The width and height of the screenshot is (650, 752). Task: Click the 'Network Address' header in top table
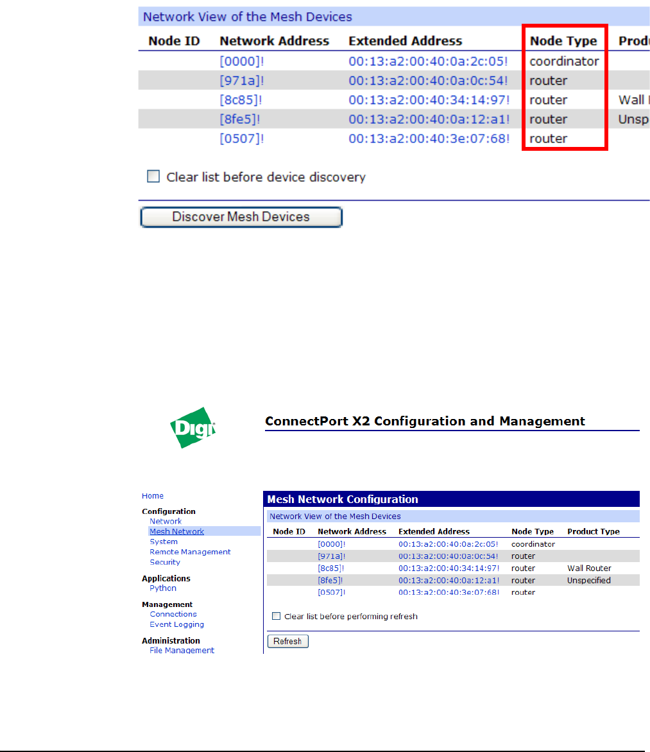pyautogui.click(x=275, y=41)
